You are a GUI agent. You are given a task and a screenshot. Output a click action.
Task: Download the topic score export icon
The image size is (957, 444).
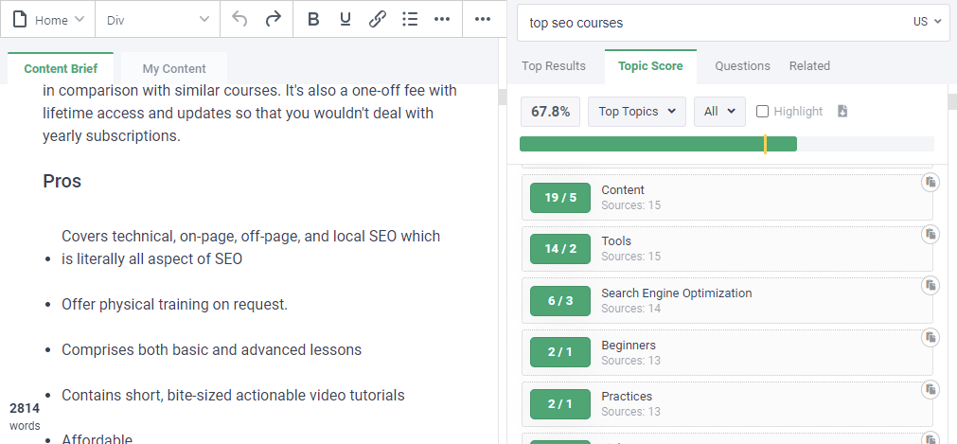click(842, 111)
